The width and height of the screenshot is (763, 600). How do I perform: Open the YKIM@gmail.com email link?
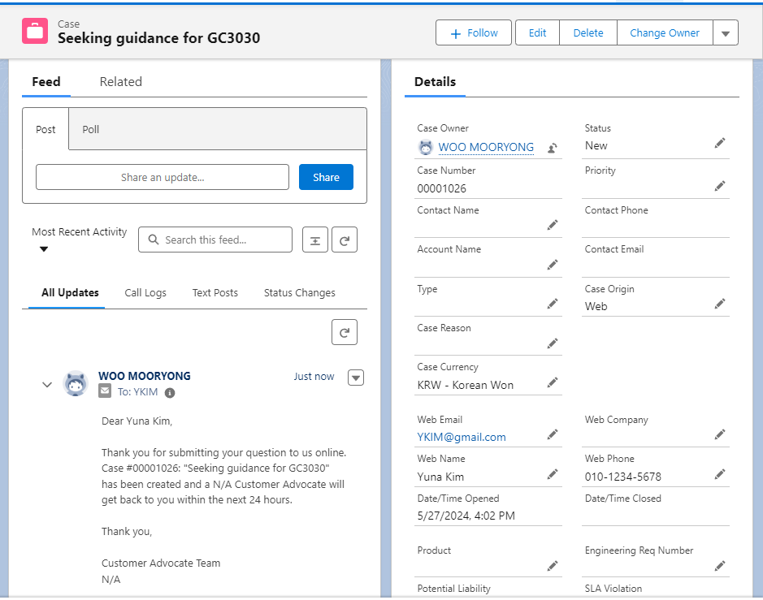(462, 437)
